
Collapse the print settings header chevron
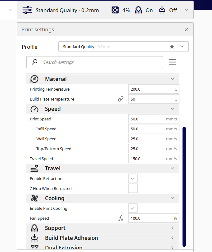(187, 10)
